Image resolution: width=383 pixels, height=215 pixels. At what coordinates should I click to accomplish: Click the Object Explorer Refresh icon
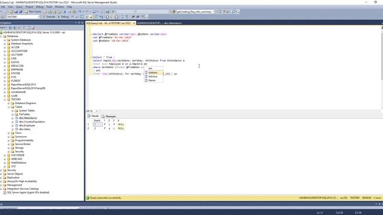[x=28, y=27]
